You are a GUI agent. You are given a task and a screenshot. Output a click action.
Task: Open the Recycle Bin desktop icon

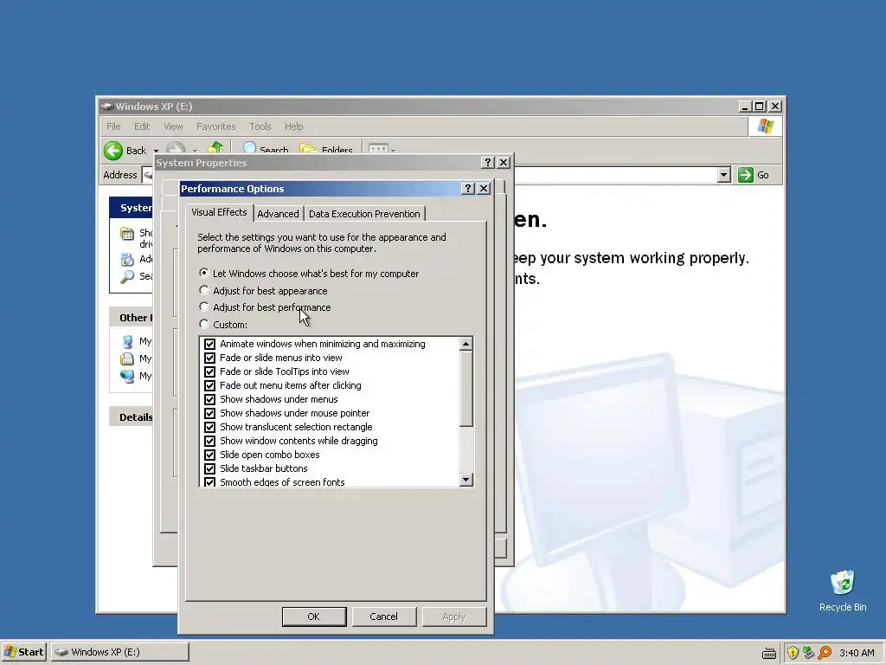coord(843,583)
